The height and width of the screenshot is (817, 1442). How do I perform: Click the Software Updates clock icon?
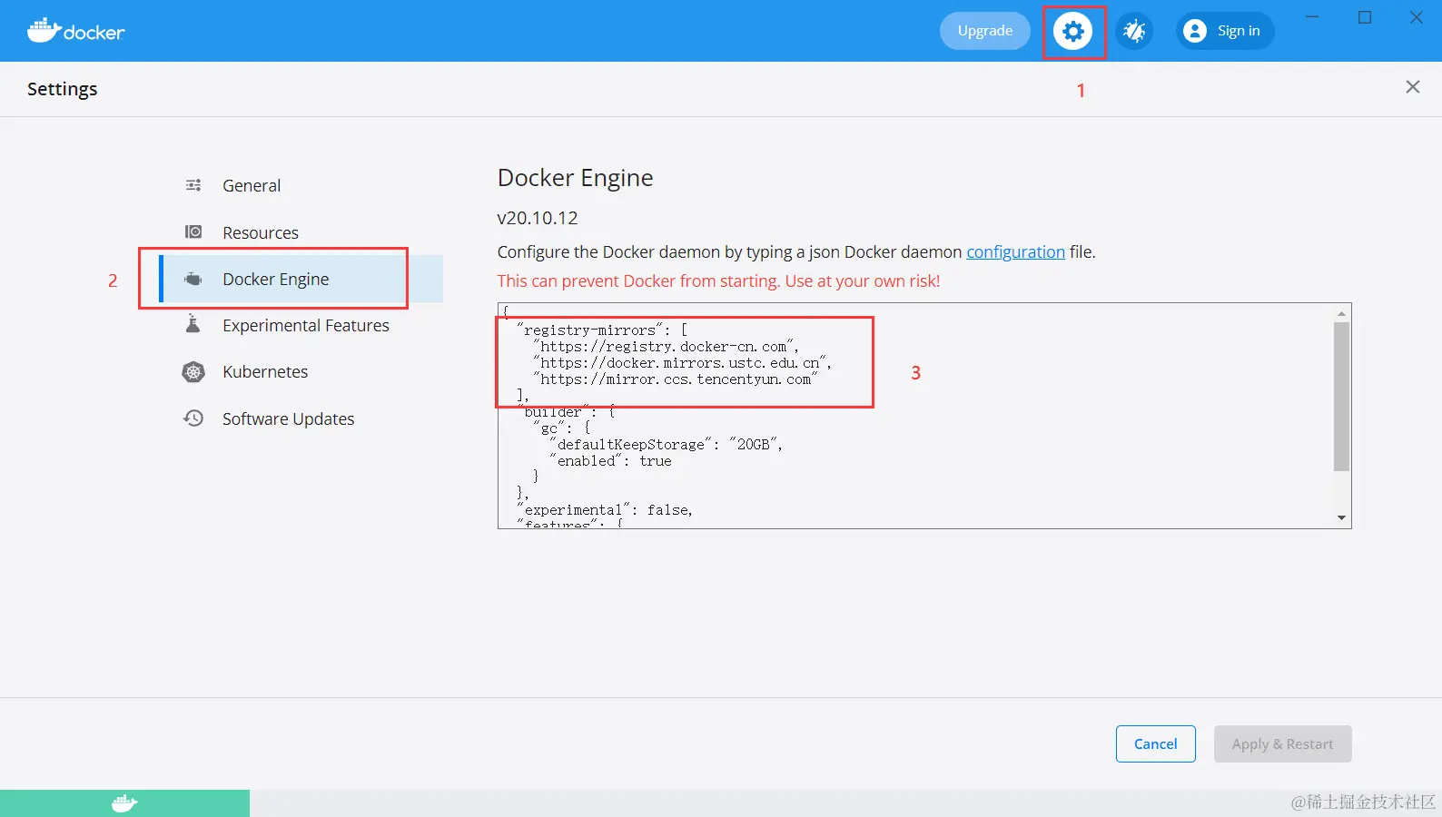[193, 418]
